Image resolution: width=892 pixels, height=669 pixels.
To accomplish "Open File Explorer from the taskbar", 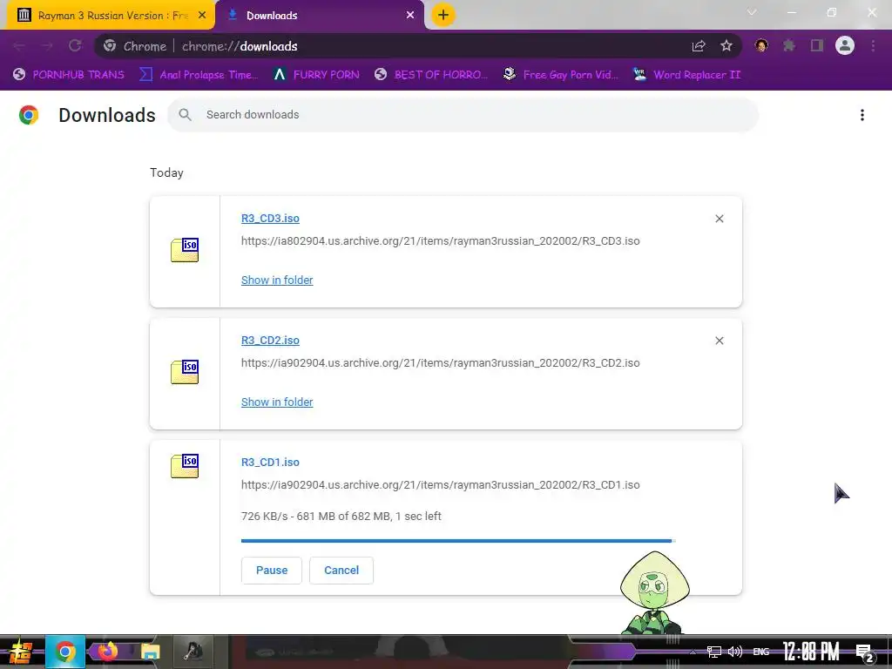I will coord(150,652).
